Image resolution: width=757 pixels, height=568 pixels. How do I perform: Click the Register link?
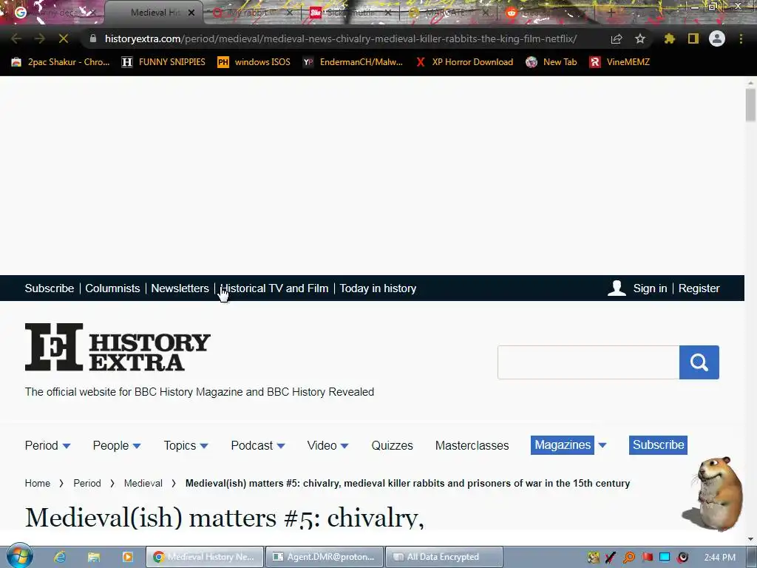699,288
